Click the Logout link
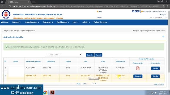The width and height of the screenshot is (170, 95). pos(163,15)
